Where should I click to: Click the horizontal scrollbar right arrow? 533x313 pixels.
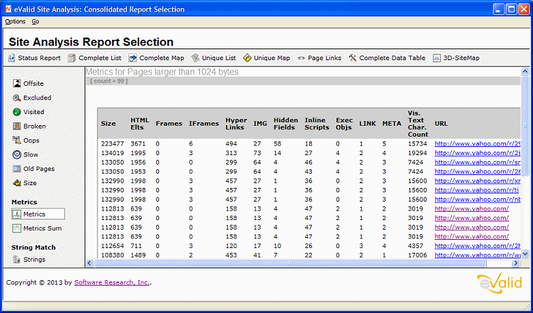(x=516, y=263)
